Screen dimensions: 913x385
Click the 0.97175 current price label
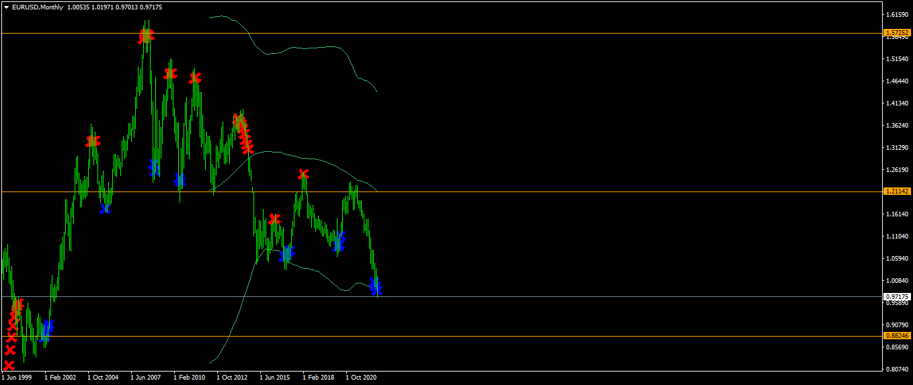(x=897, y=296)
